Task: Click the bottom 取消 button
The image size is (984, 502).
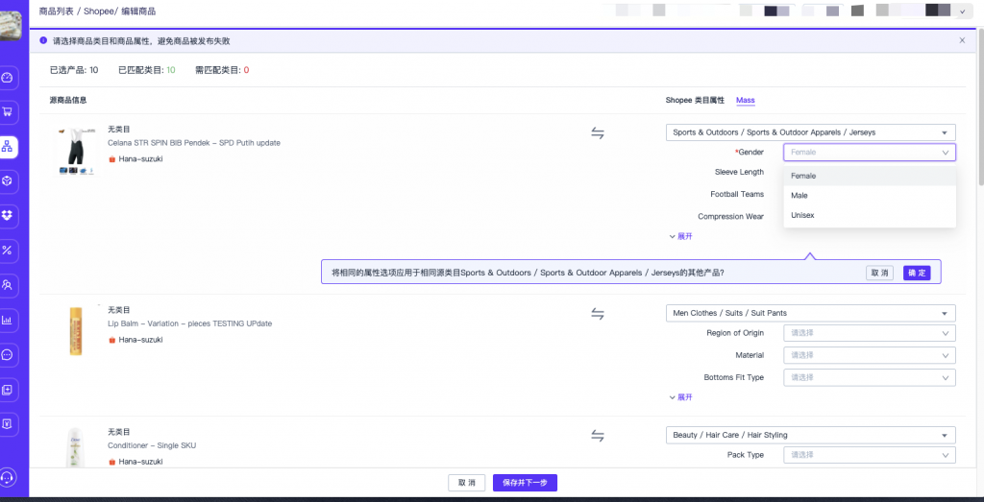Action: 466,483
